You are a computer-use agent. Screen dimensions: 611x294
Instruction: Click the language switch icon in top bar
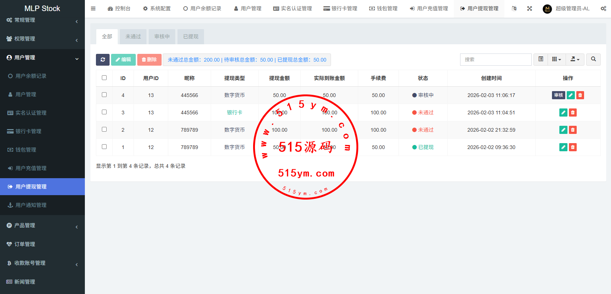tap(514, 8)
